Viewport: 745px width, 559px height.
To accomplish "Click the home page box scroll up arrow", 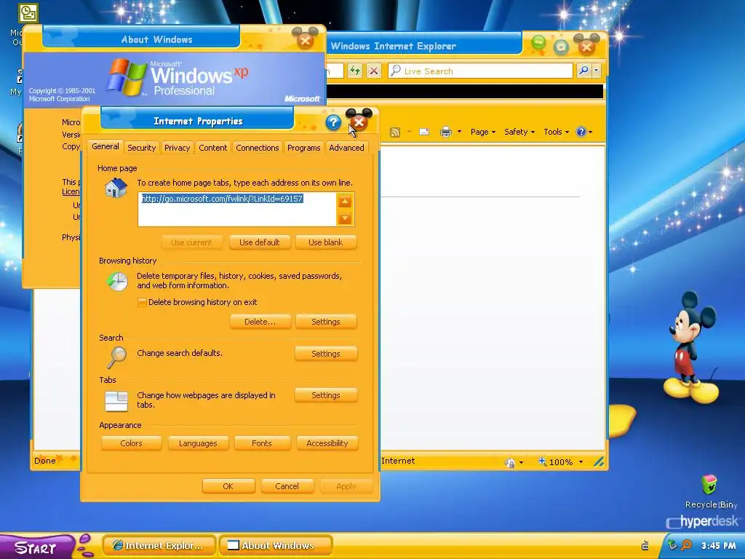I will (x=344, y=202).
